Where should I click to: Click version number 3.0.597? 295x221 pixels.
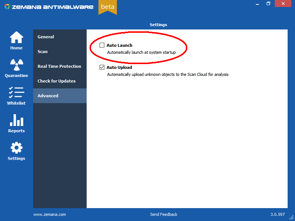[278, 214]
